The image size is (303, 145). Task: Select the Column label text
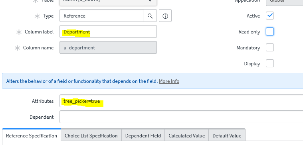pyautogui.click(x=39, y=32)
